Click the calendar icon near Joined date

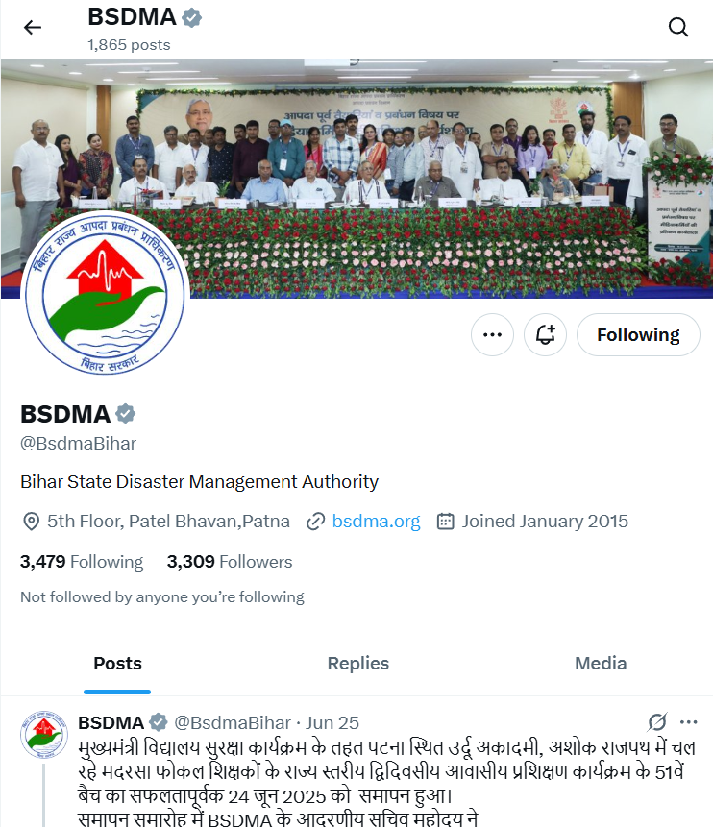tap(446, 522)
